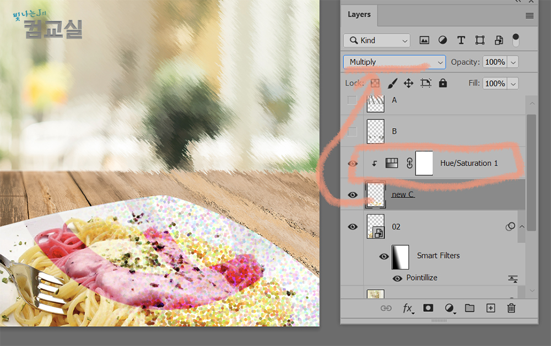Hide the new C layer
The height and width of the screenshot is (346, 551).
[x=353, y=195]
